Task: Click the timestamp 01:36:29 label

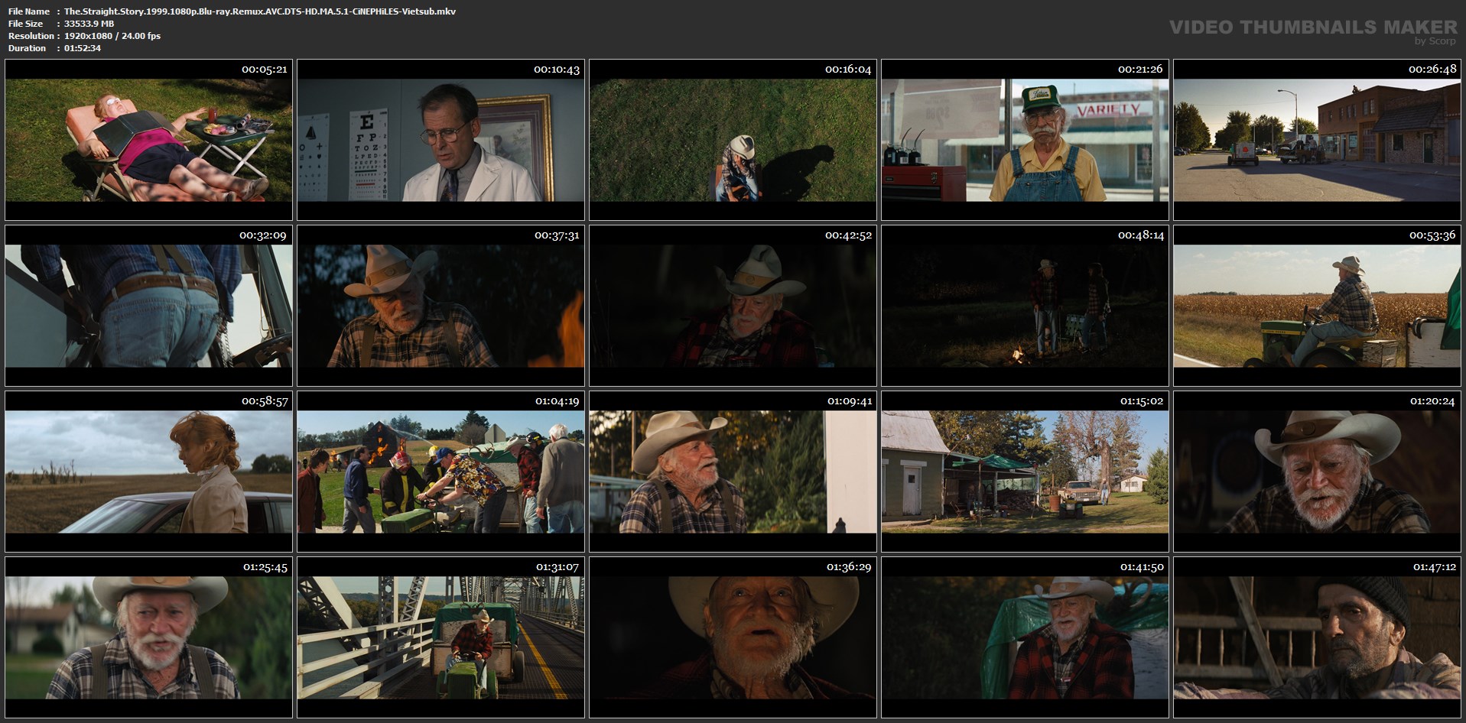Action: point(849,567)
